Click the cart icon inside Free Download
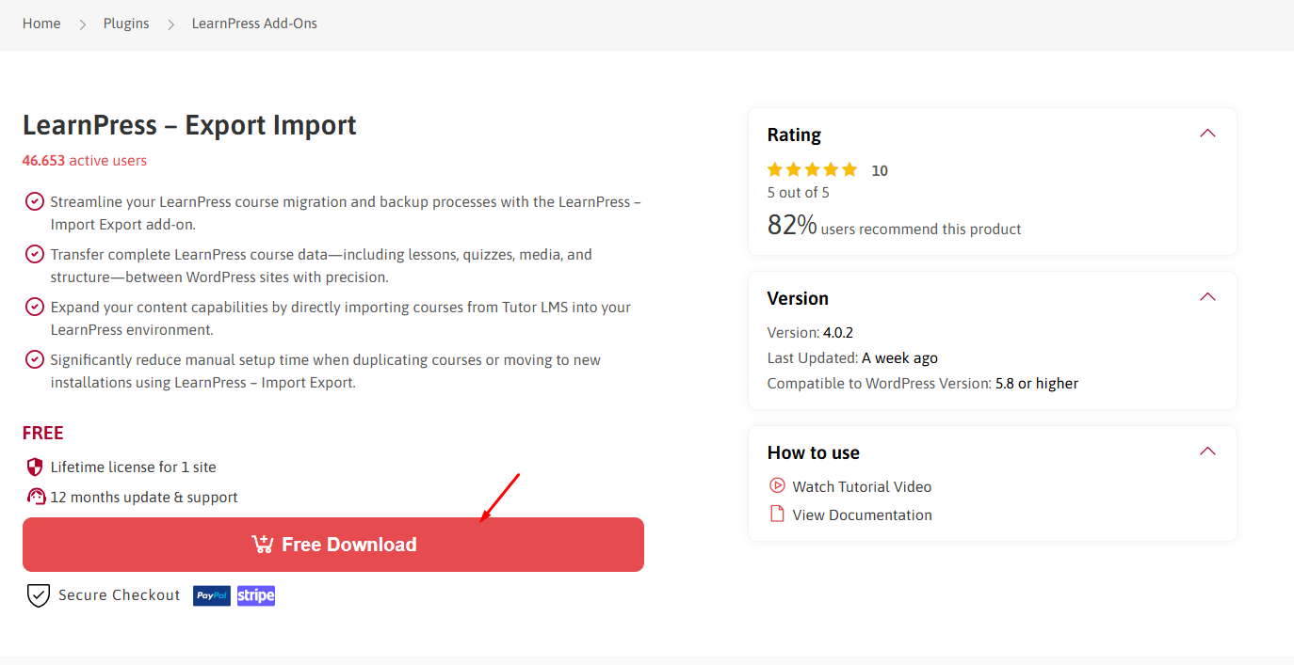This screenshot has height=665, width=1294. pos(262,544)
